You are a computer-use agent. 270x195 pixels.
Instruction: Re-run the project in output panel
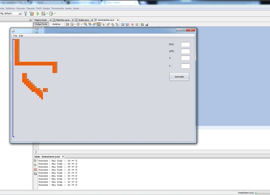click(35, 161)
